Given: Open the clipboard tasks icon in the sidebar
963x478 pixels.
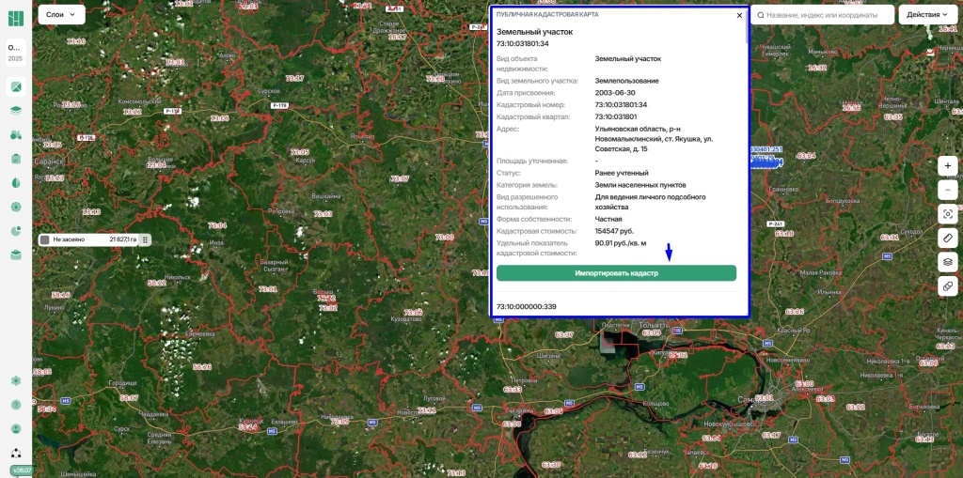Looking at the screenshot, I should 16,159.
